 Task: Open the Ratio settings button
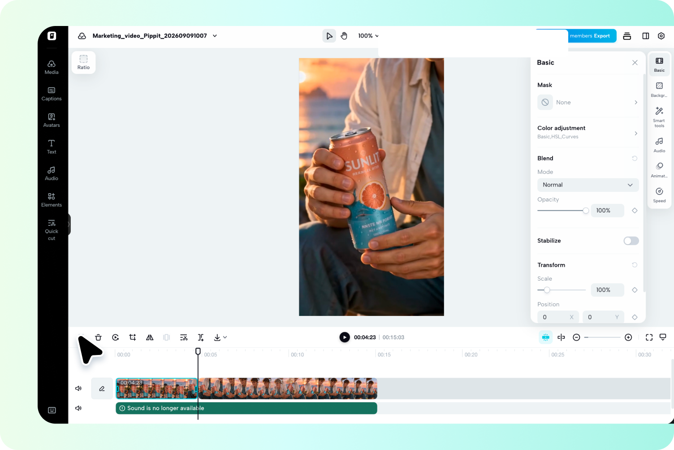click(x=83, y=62)
